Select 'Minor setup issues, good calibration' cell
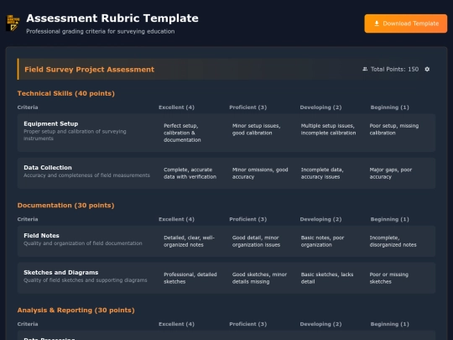 (256, 129)
